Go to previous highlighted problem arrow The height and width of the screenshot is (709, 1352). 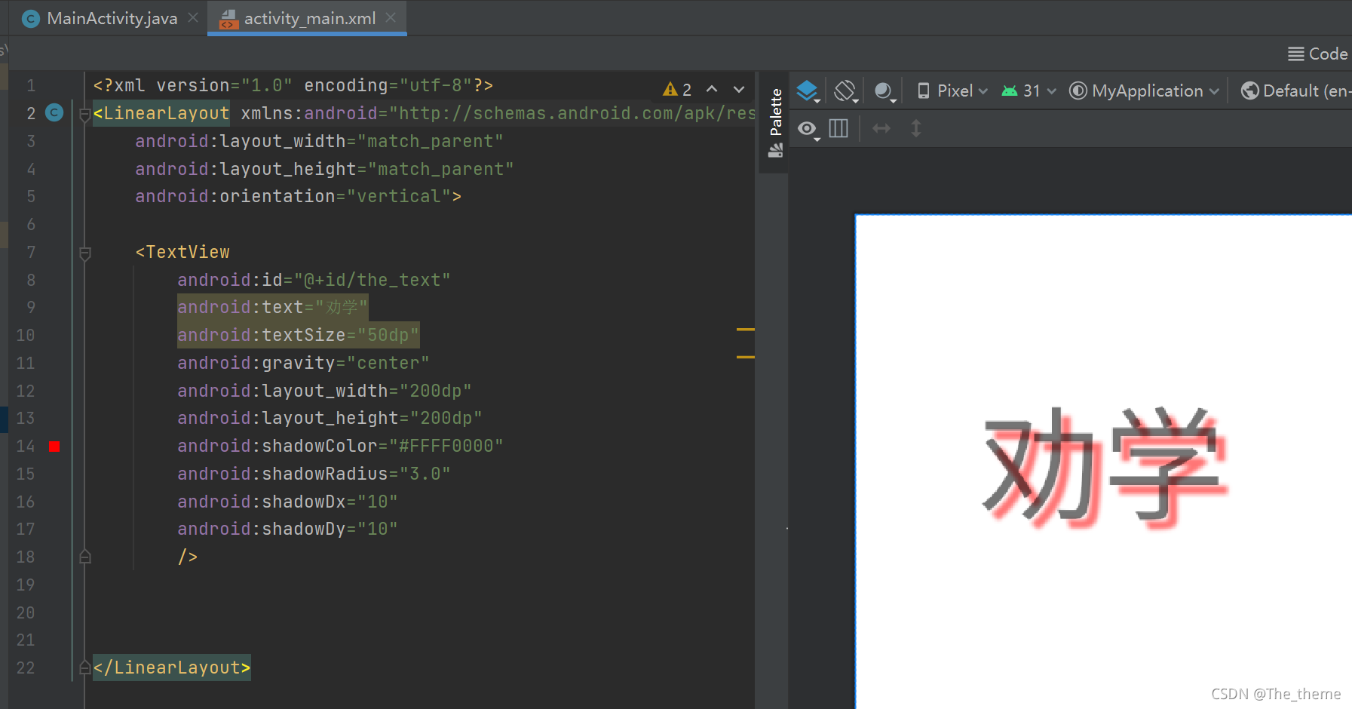(x=712, y=89)
